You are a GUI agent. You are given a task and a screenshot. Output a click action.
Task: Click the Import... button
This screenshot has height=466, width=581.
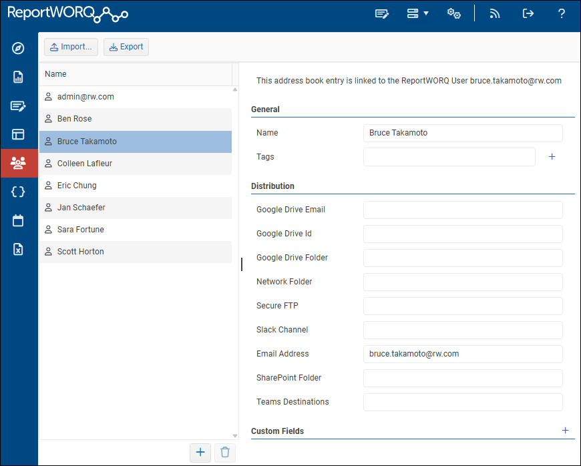click(x=71, y=47)
